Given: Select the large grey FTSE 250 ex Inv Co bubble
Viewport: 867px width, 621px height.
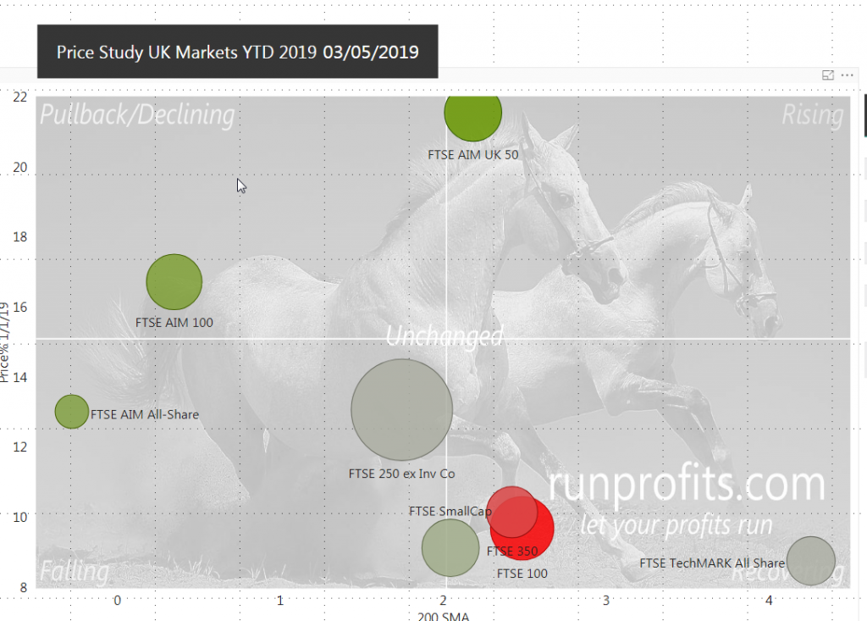Looking at the screenshot, I should pyautogui.click(x=402, y=409).
